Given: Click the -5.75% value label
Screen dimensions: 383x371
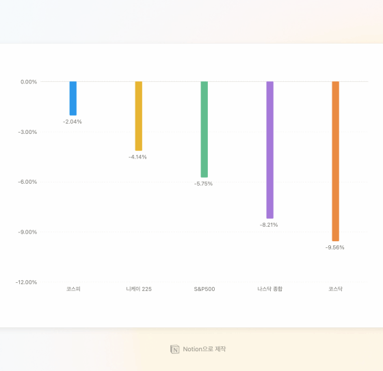Looking at the screenshot, I should point(203,184).
